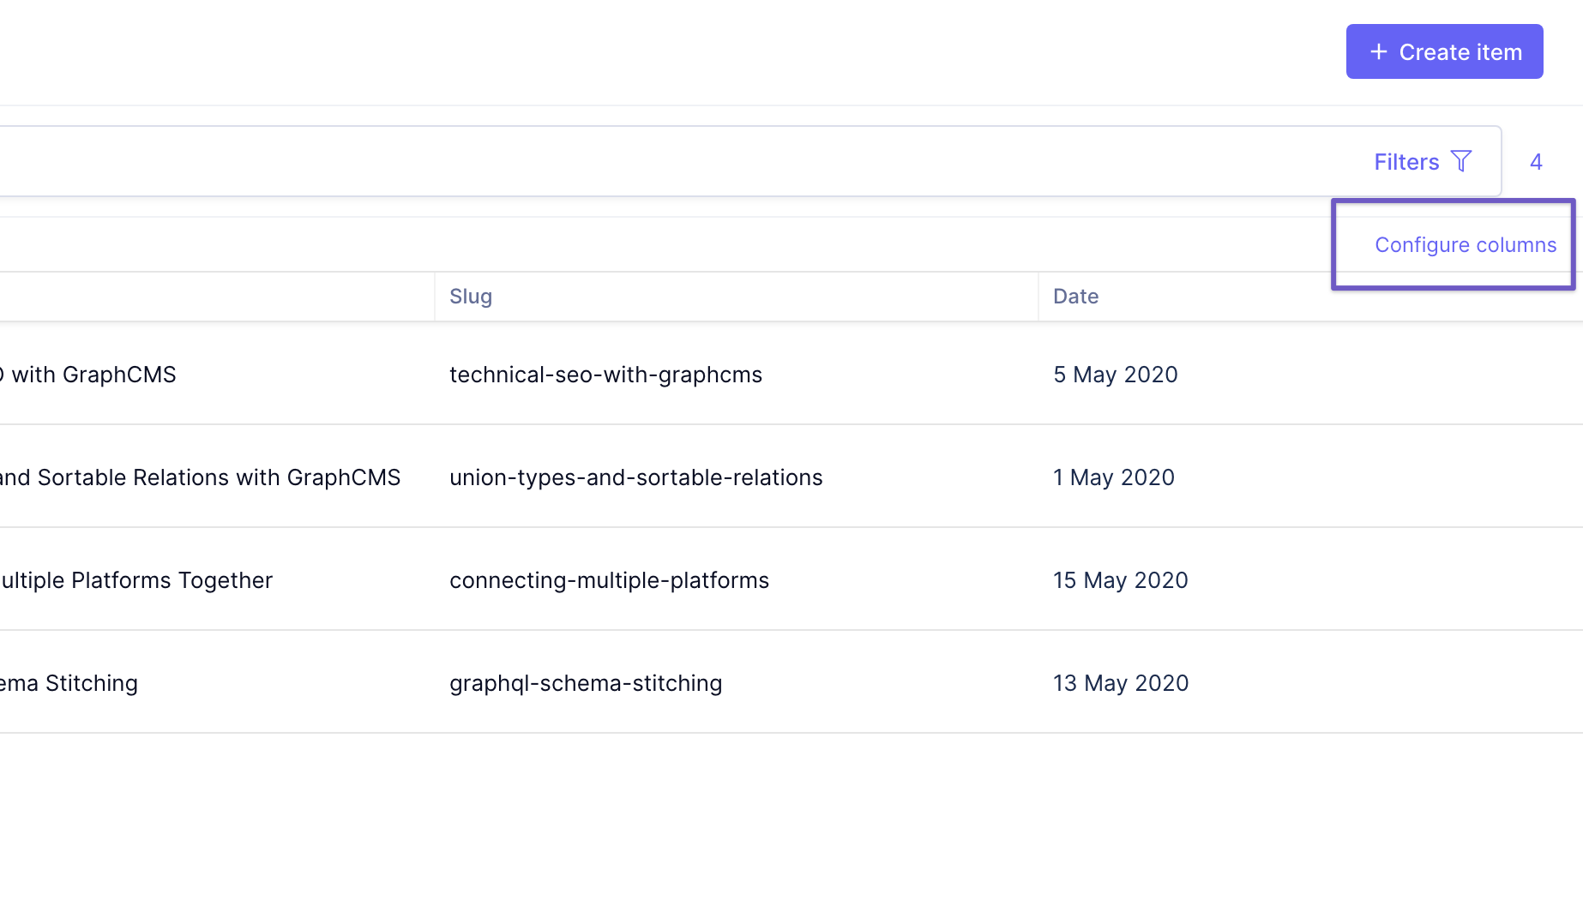Viewport: 1583px width, 924px height.
Task: Click the result count 4
Action: click(x=1536, y=162)
